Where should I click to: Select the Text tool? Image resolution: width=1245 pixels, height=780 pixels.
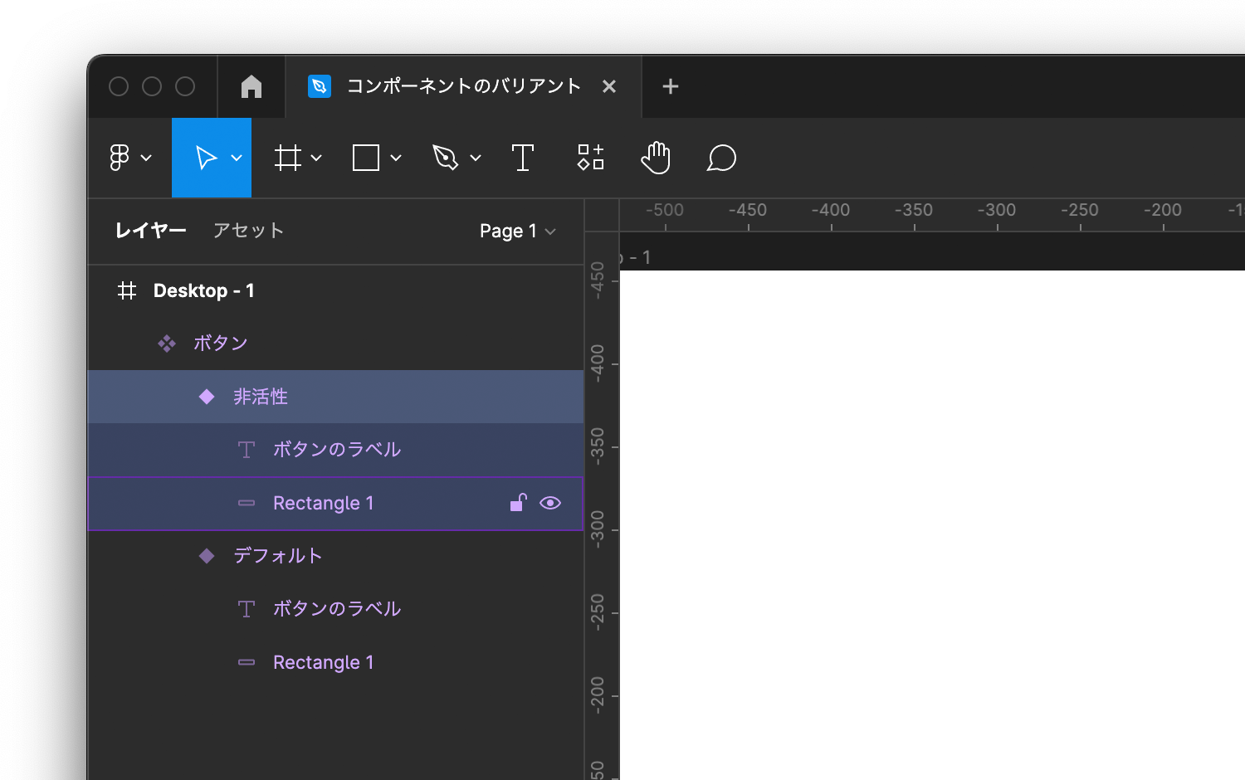point(523,158)
